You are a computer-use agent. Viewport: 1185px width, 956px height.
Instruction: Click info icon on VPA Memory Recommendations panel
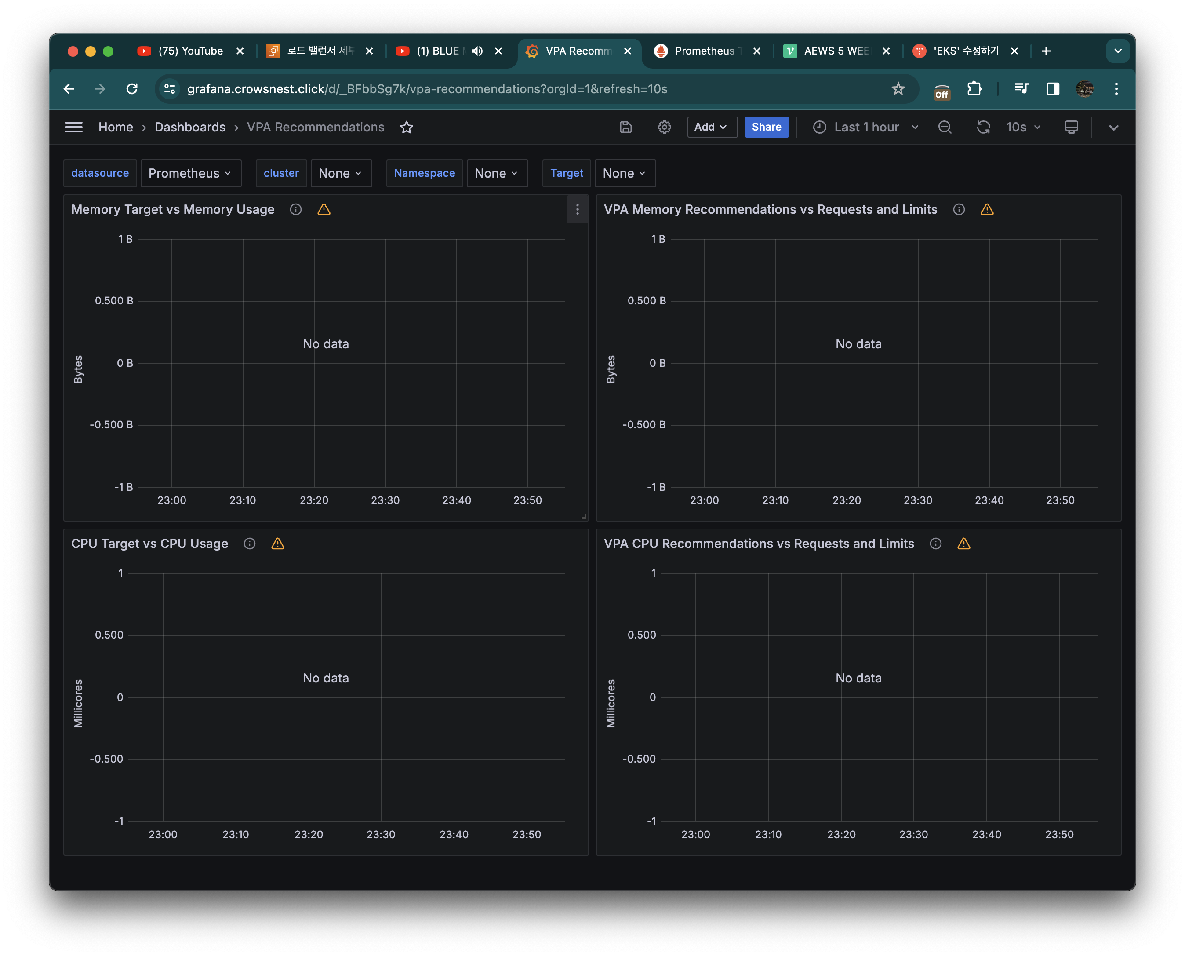pyautogui.click(x=959, y=209)
